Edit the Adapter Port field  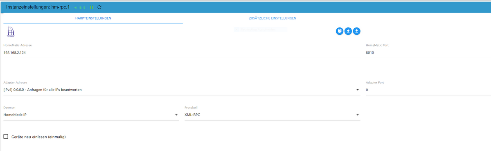(428, 90)
